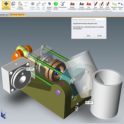The width and height of the screenshot is (124, 124).
Task: Choose Section Planes tool
Action: click(x=49, y=6)
